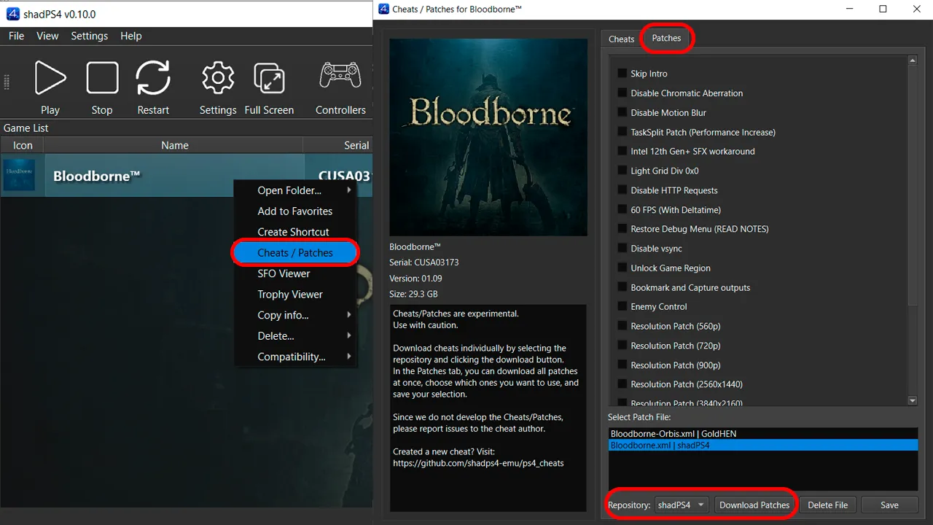Open the File menu
Image resolution: width=933 pixels, height=525 pixels.
pyautogui.click(x=16, y=36)
